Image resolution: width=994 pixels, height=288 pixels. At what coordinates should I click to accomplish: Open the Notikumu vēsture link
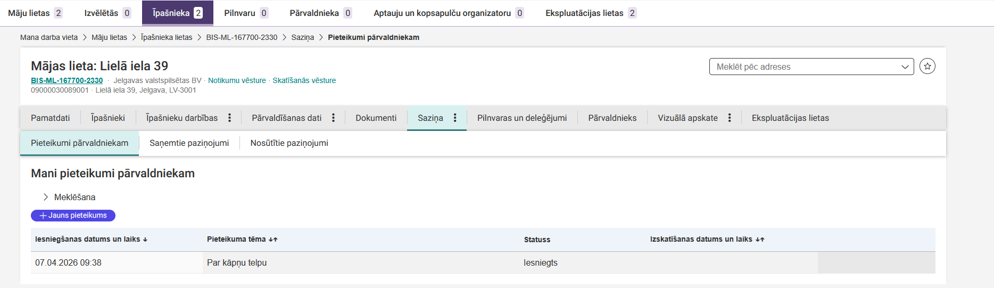click(x=237, y=80)
